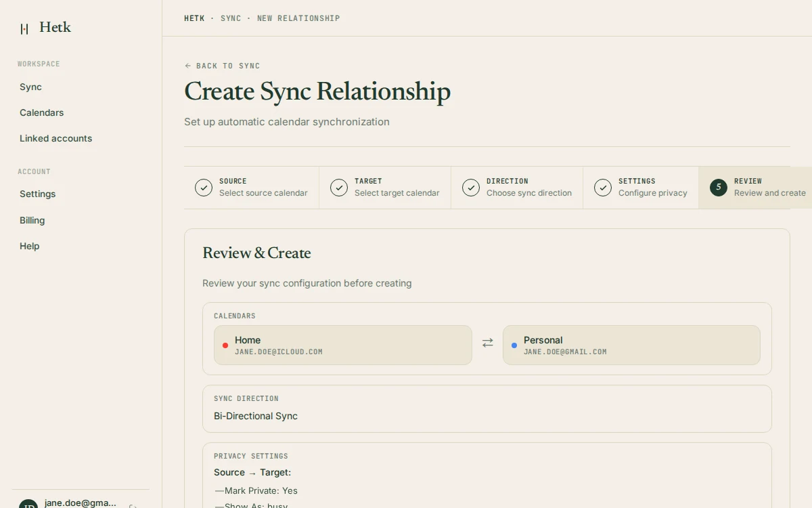Click the Source step checkmark icon
This screenshot has height=508, width=812.
tap(204, 188)
